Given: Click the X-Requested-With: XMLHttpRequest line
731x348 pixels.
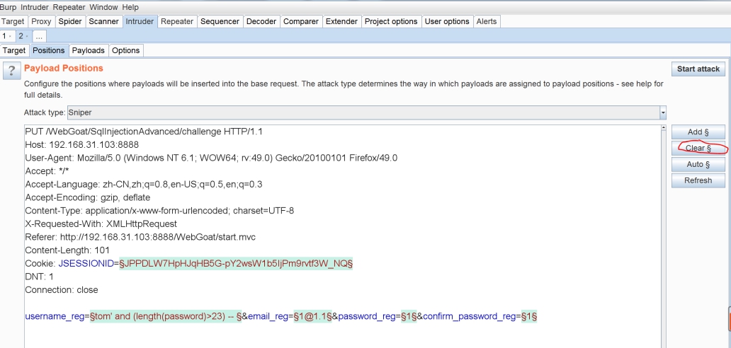Looking at the screenshot, I should [x=101, y=224].
